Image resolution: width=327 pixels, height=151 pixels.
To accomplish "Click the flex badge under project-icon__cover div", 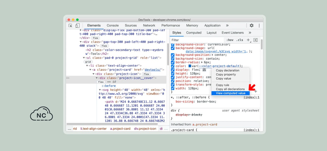I will [x=101, y=82].
